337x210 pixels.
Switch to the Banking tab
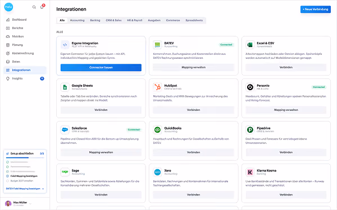point(95,20)
